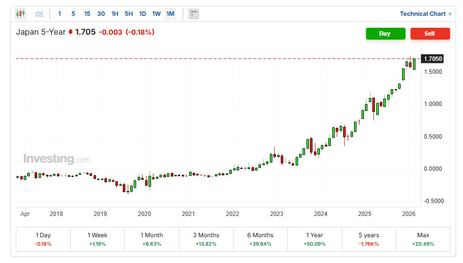Click the (-0.18%) header percentage
The image size is (463, 263).
(140, 32)
